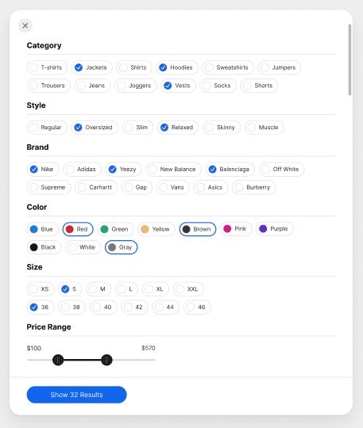Select the Slim style option
Screen dimensions: 363x428
[137, 128]
